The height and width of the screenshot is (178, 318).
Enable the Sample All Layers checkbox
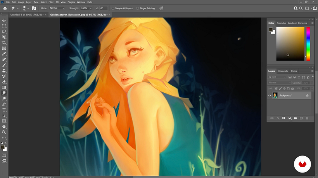(113, 8)
